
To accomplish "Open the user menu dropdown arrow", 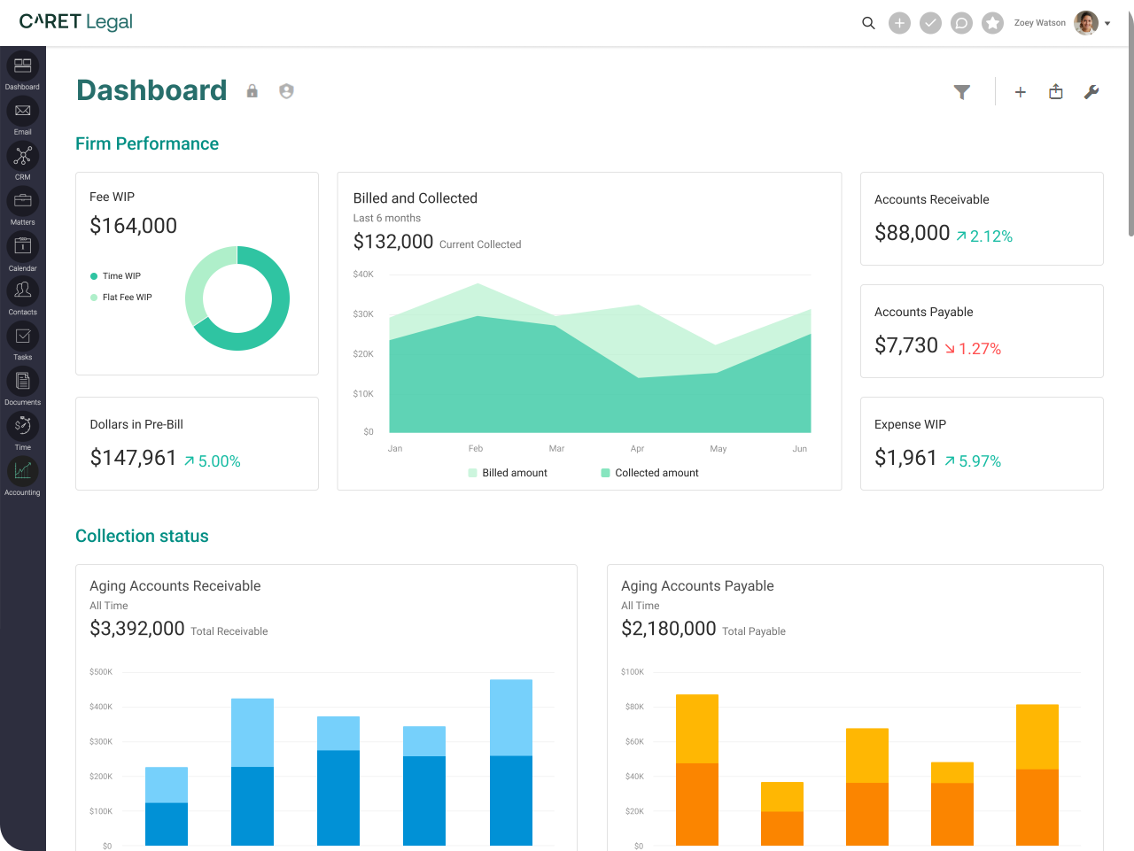I will pos(1107,24).
